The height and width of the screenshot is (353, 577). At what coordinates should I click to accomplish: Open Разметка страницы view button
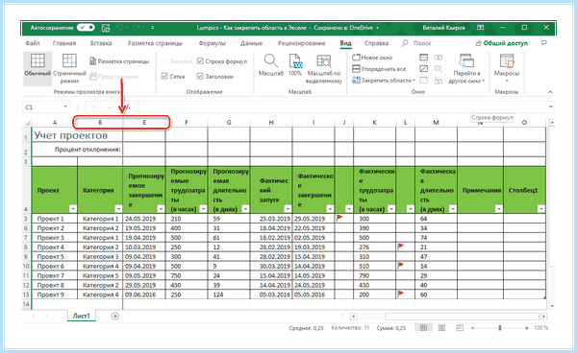(x=119, y=61)
